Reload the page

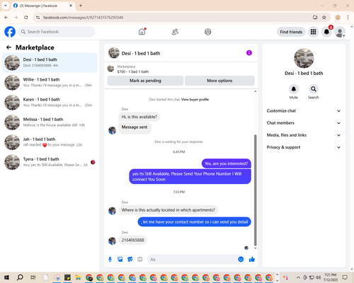26,18
